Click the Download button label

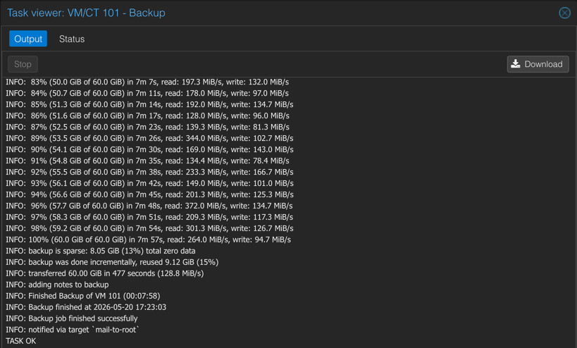pos(543,64)
